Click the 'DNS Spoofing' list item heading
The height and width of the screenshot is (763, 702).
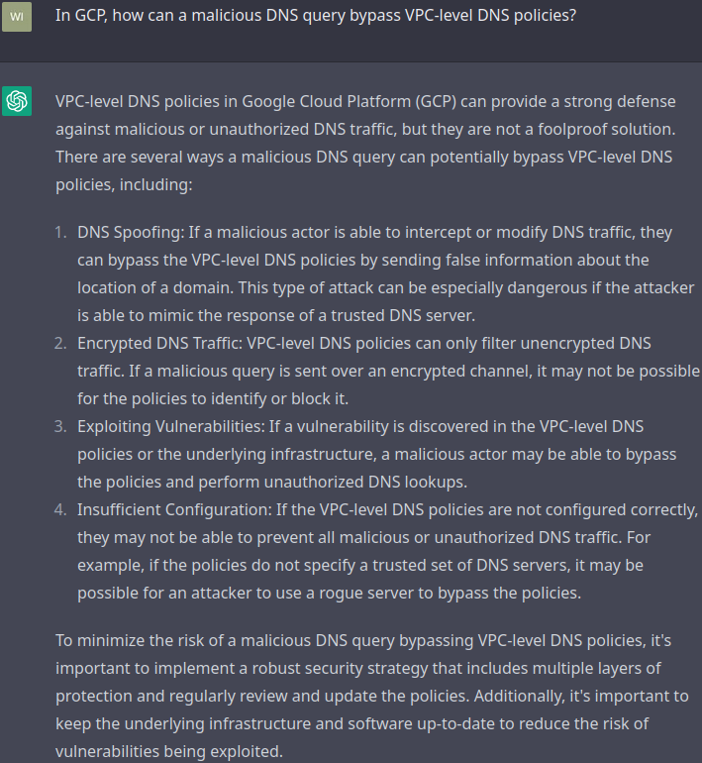126,232
